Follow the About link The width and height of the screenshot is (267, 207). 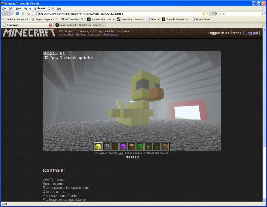coord(71,34)
